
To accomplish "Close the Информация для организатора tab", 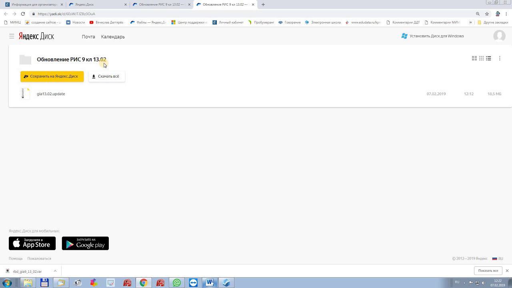I will [x=62, y=4].
